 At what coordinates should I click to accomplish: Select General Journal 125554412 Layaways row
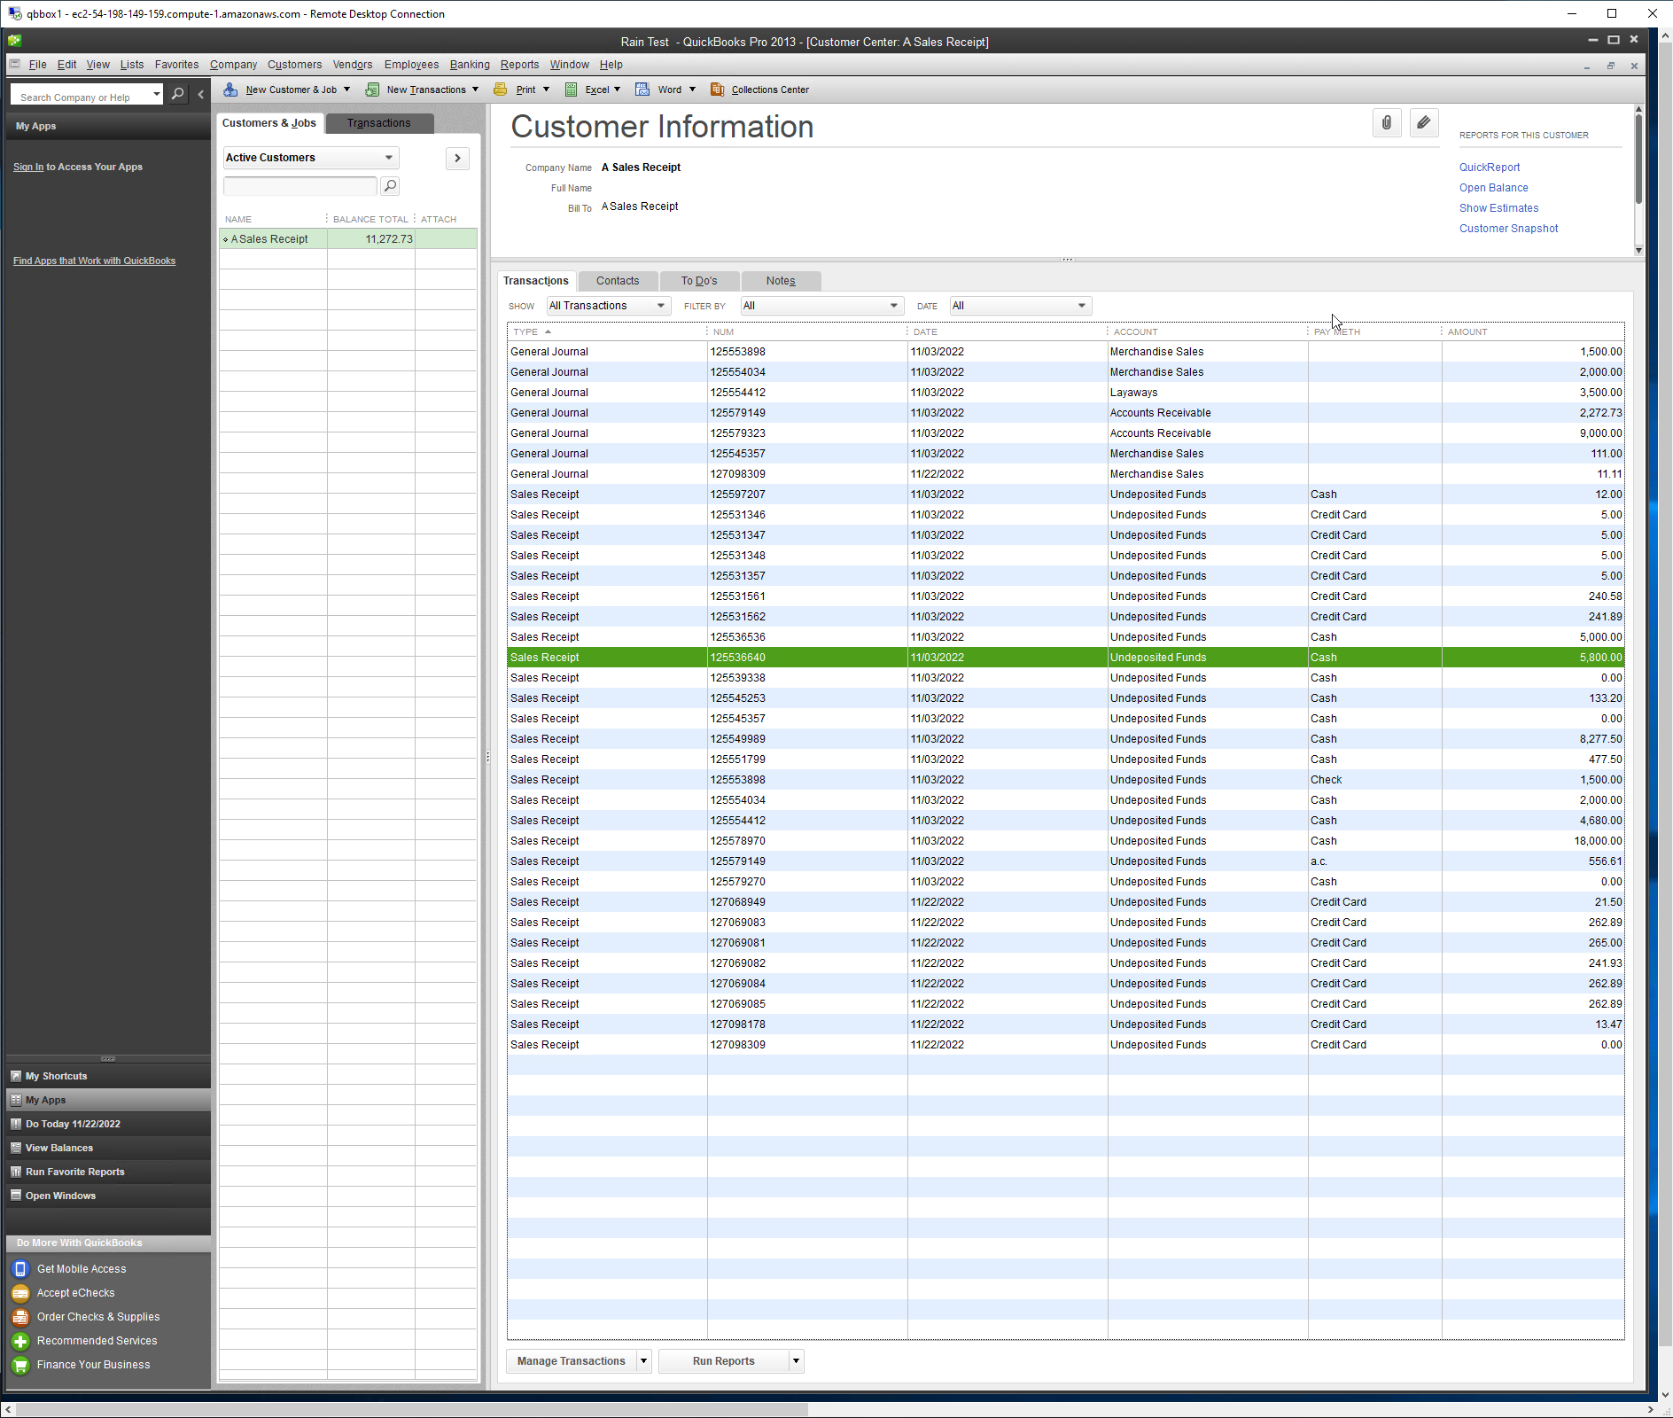tap(1066, 393)
